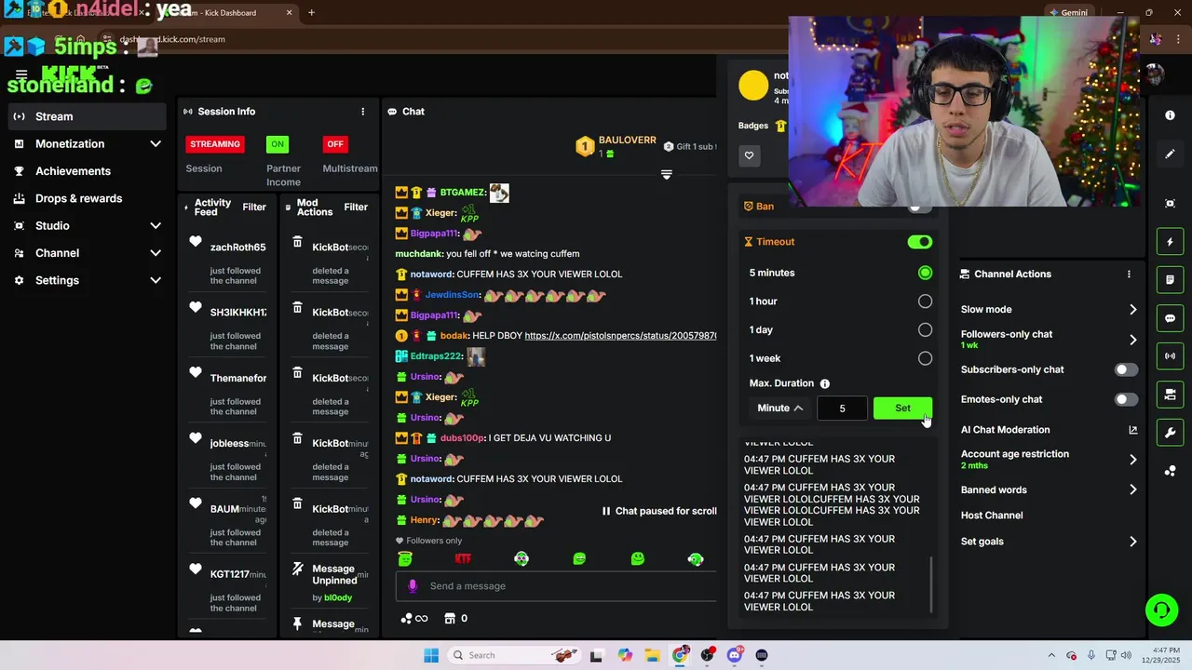
Task: Open a new browser tab
Action: [x=311, y=13]
